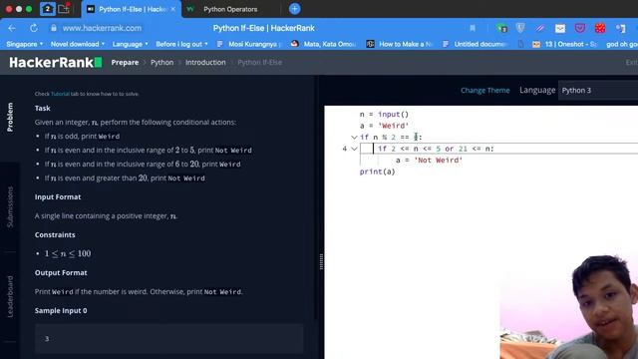Close the Python If-Else tab
The height and width of the screenshot is (359, 638).
173,9
